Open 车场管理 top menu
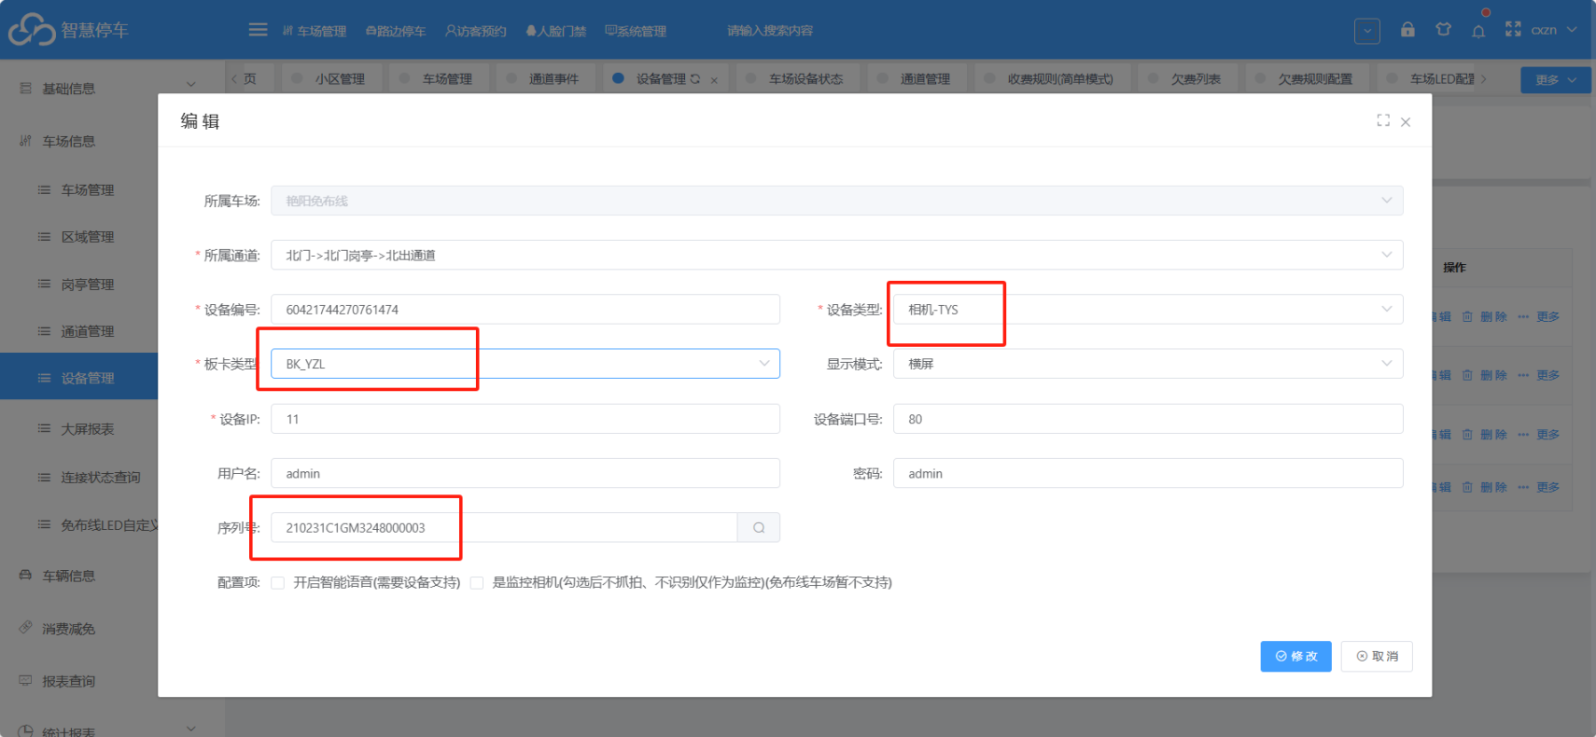This screenshot has width=1596, height=737. point(314,31)
